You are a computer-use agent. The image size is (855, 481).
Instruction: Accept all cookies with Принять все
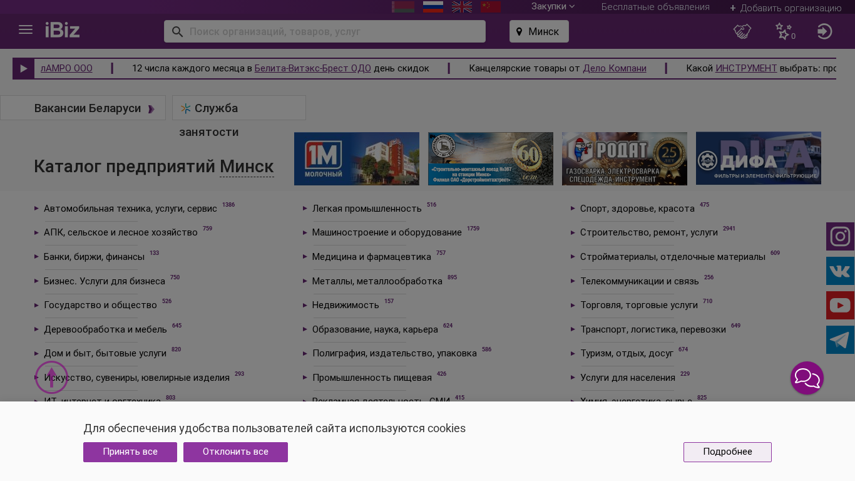tap(130, 452)
